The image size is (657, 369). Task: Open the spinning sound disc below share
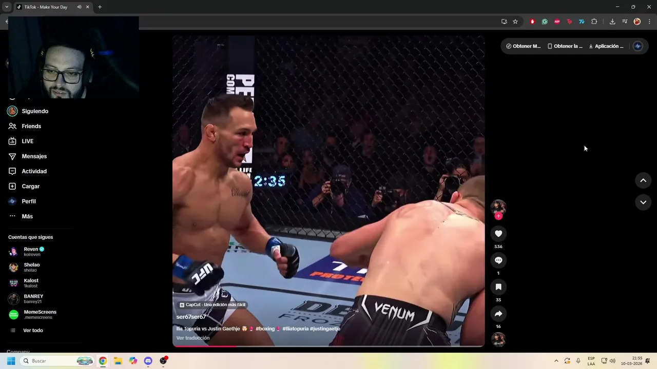click(x=498, y=340)
